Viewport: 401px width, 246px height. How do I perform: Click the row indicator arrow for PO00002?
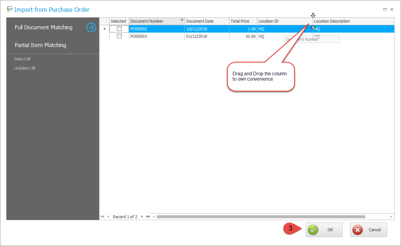pos(104,29)
